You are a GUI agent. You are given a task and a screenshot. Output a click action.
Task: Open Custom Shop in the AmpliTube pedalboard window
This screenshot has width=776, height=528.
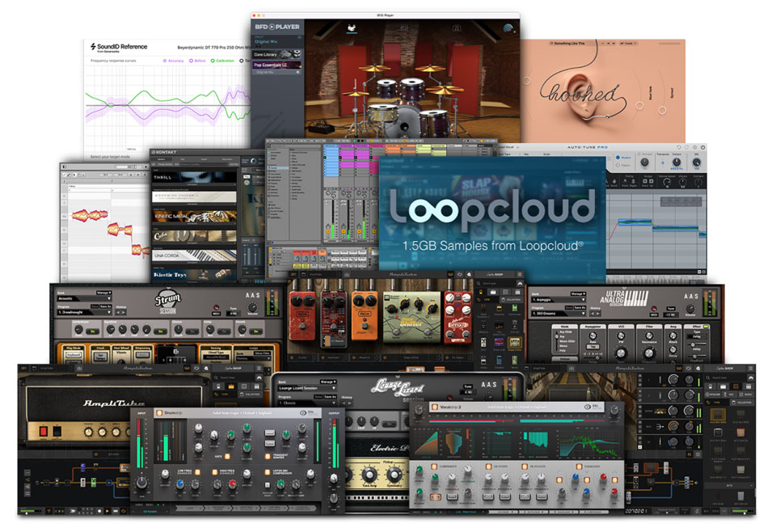[x=495, y=274]
